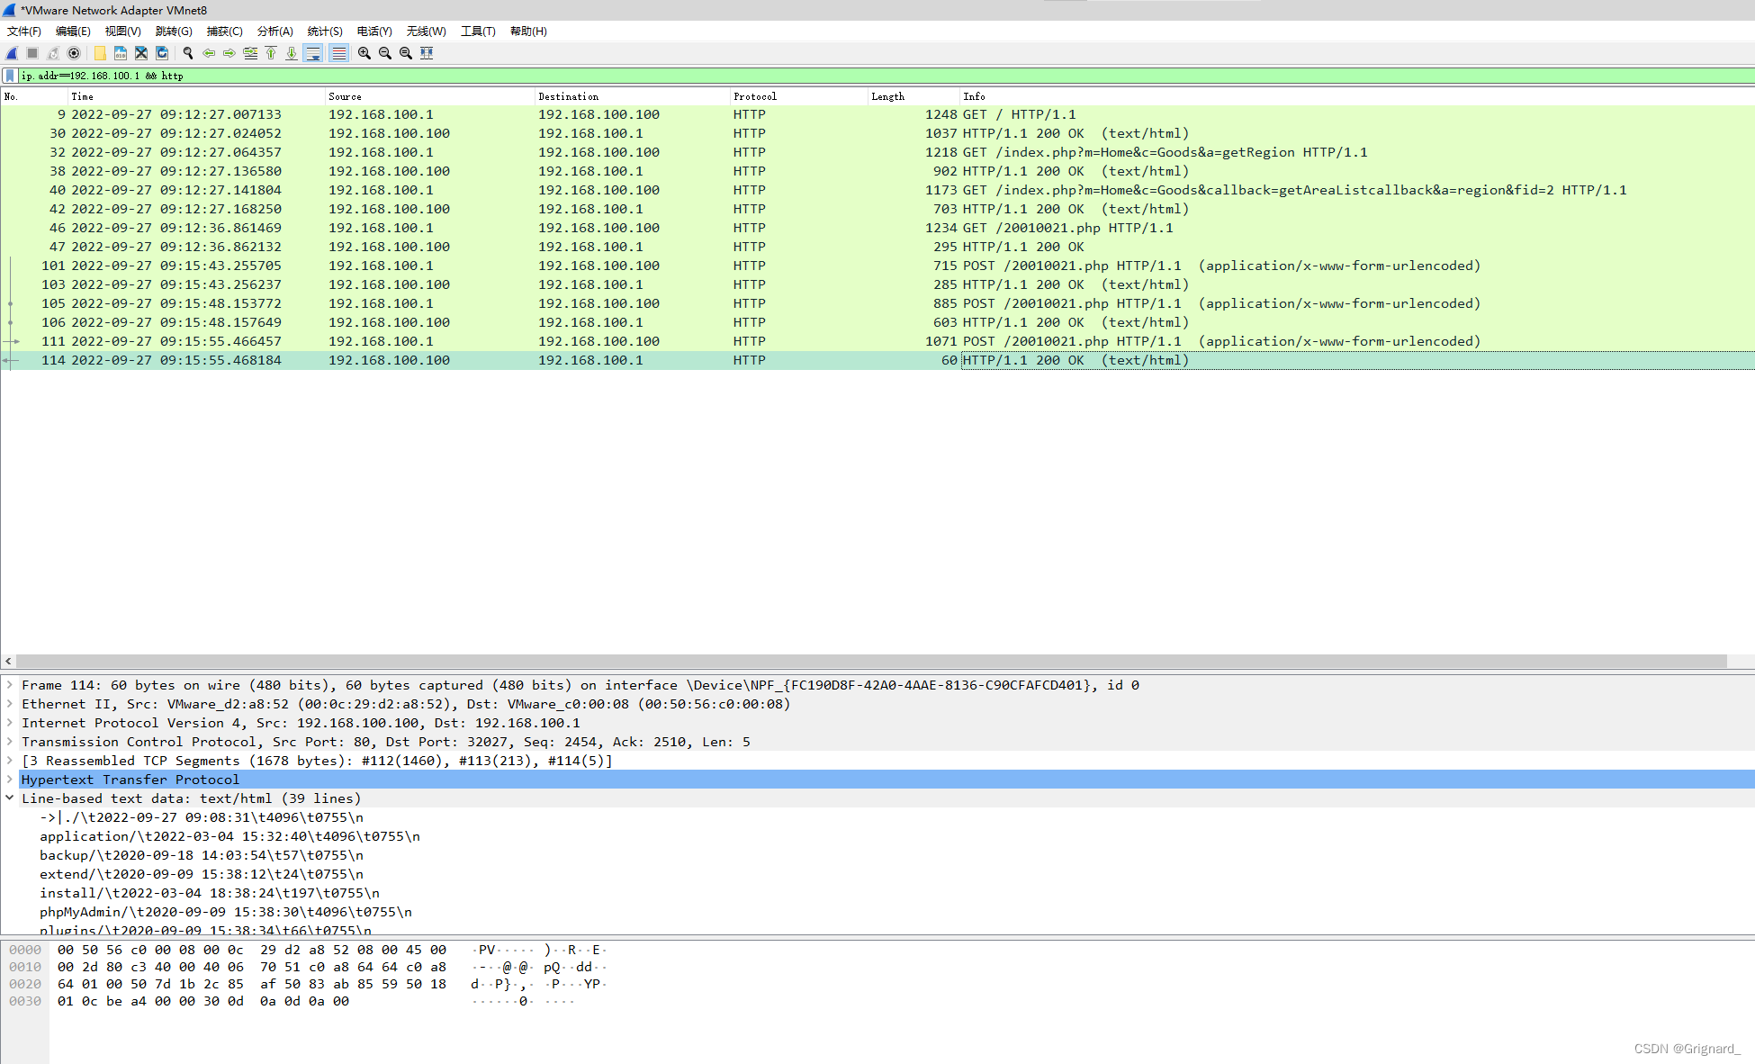Open the 跳转(G) menu
The width and height of the screenshot is (1755, 1064).
coord(174,32)
